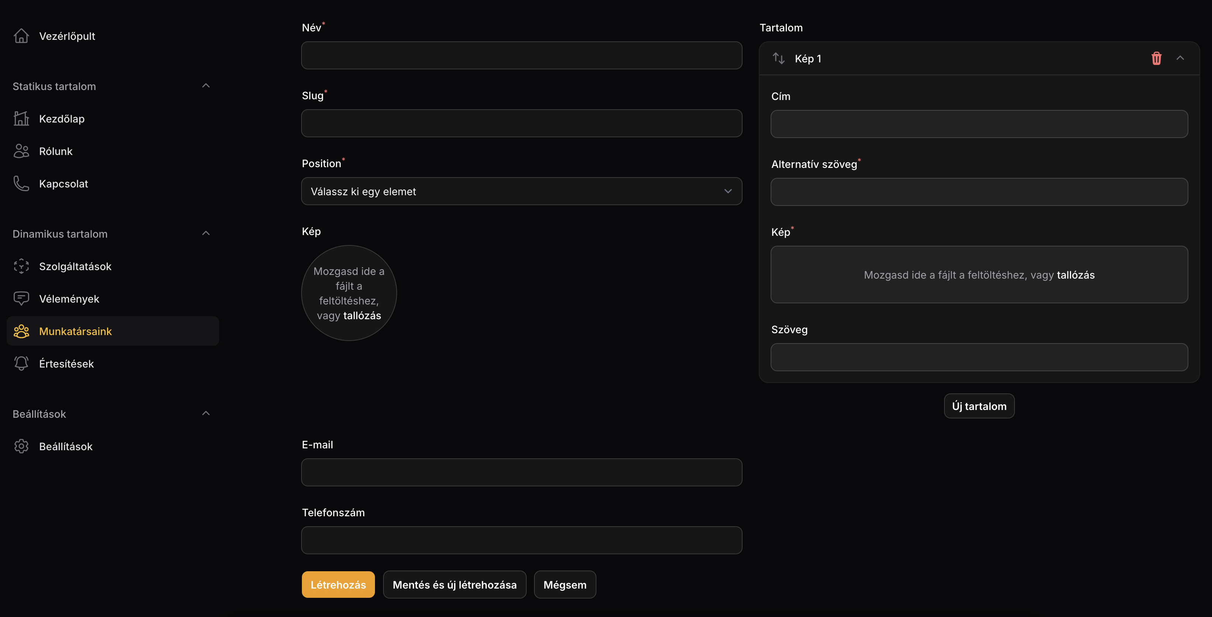Click the Kezdőlap sidebar icon

coord(21,118)
